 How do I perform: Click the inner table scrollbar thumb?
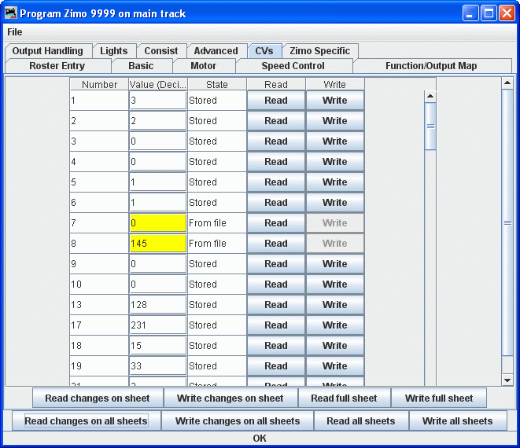pos(430,126)
